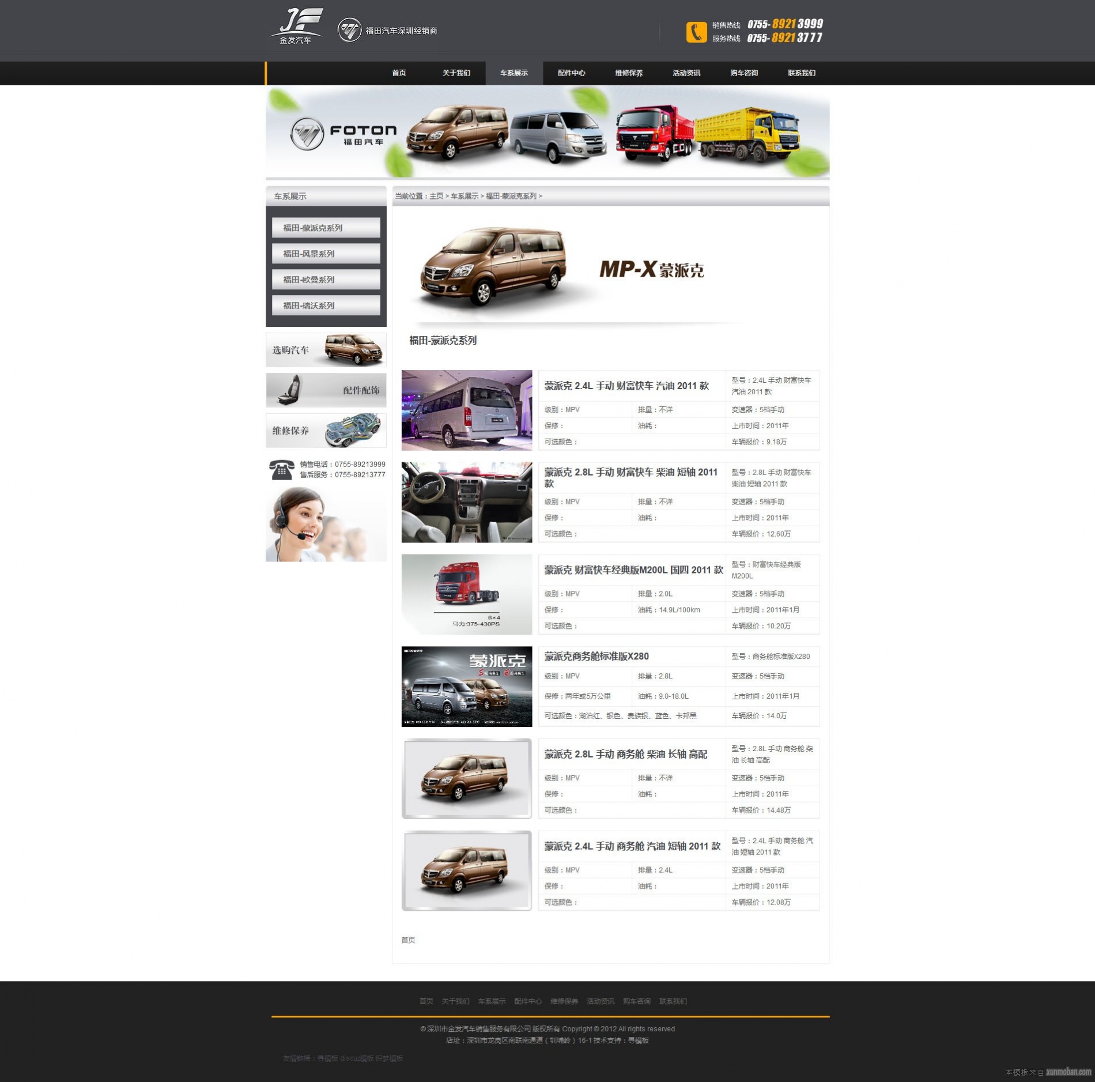
Task: Open title 蒙派克 财富快车经典版M200L 国四
Action: tap(633, 570)
